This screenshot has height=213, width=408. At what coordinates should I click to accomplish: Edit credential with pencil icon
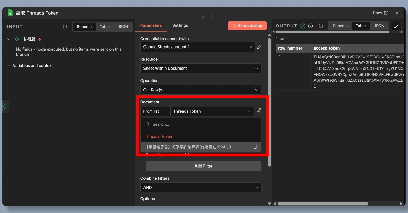[259, 47]
